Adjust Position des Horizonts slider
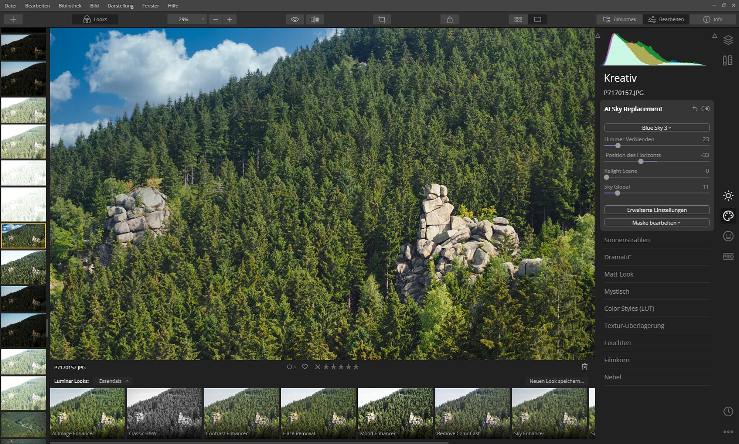This screenshot has width=739, height=444. click(641, 161)
